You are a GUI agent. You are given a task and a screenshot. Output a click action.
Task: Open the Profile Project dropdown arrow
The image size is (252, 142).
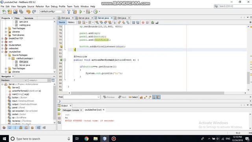(x=99, y=11)
